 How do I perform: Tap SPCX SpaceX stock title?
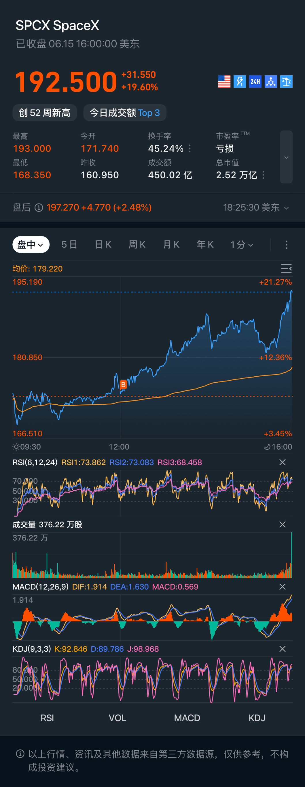point(57,25)
